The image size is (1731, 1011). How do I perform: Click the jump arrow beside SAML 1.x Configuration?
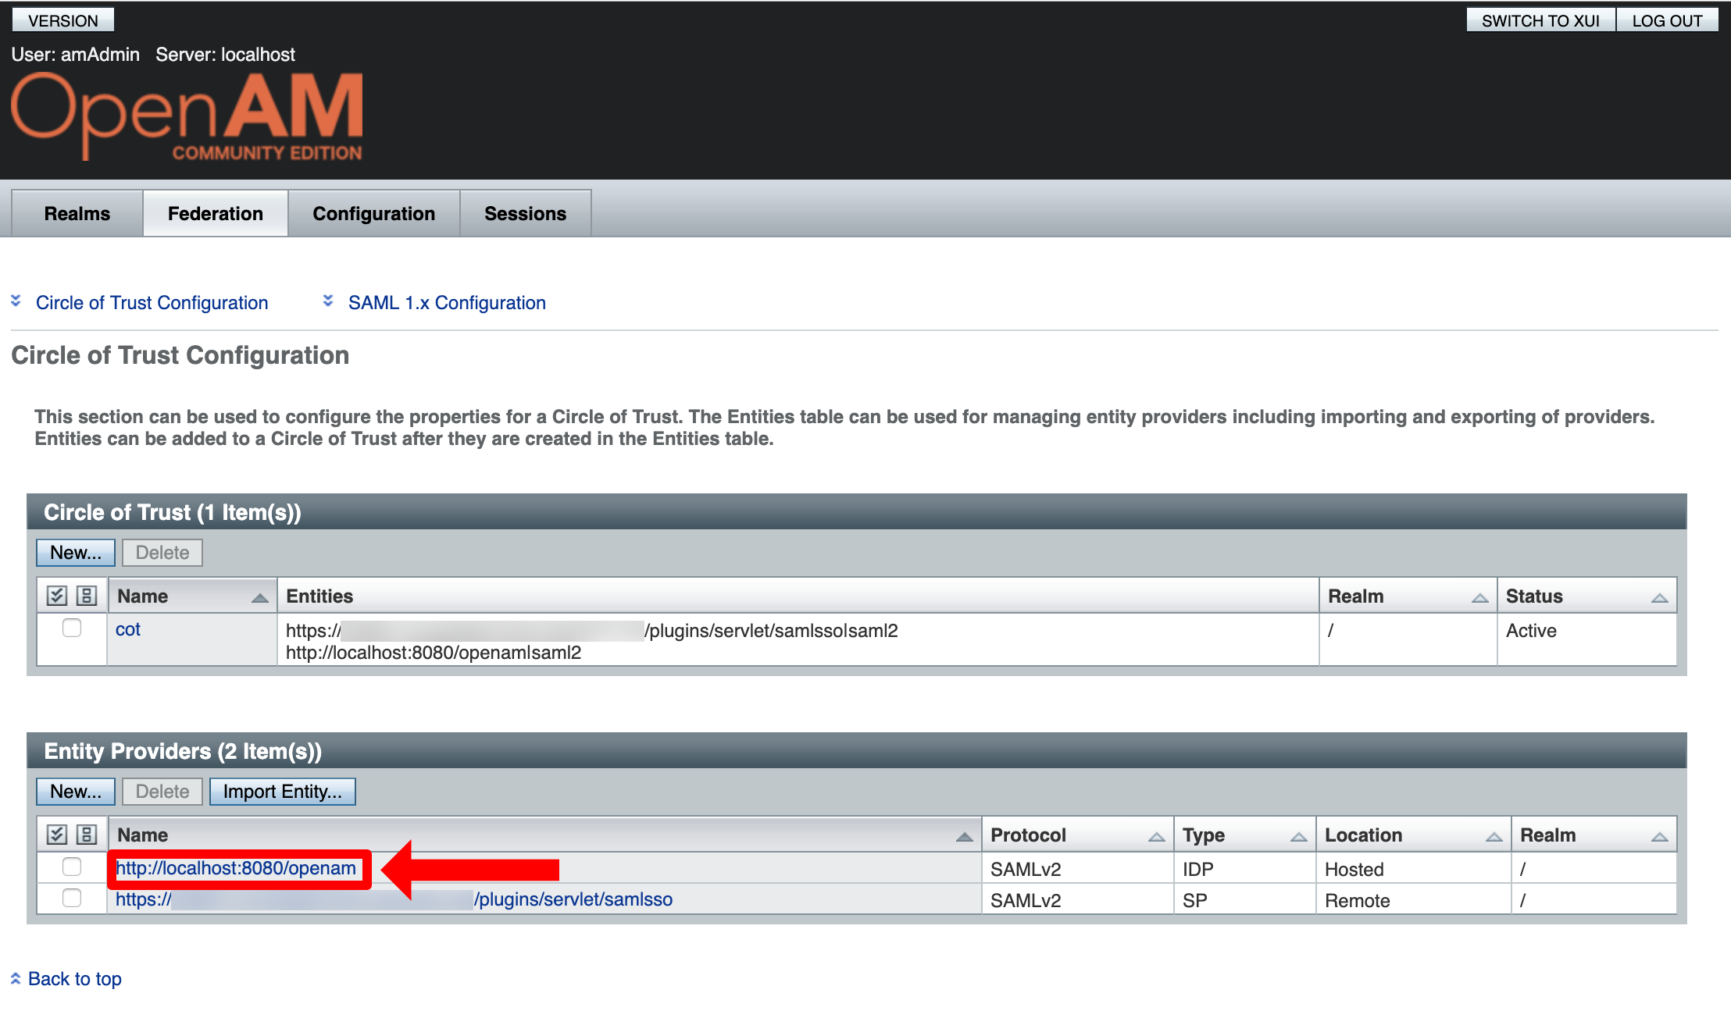click(328, 301)
